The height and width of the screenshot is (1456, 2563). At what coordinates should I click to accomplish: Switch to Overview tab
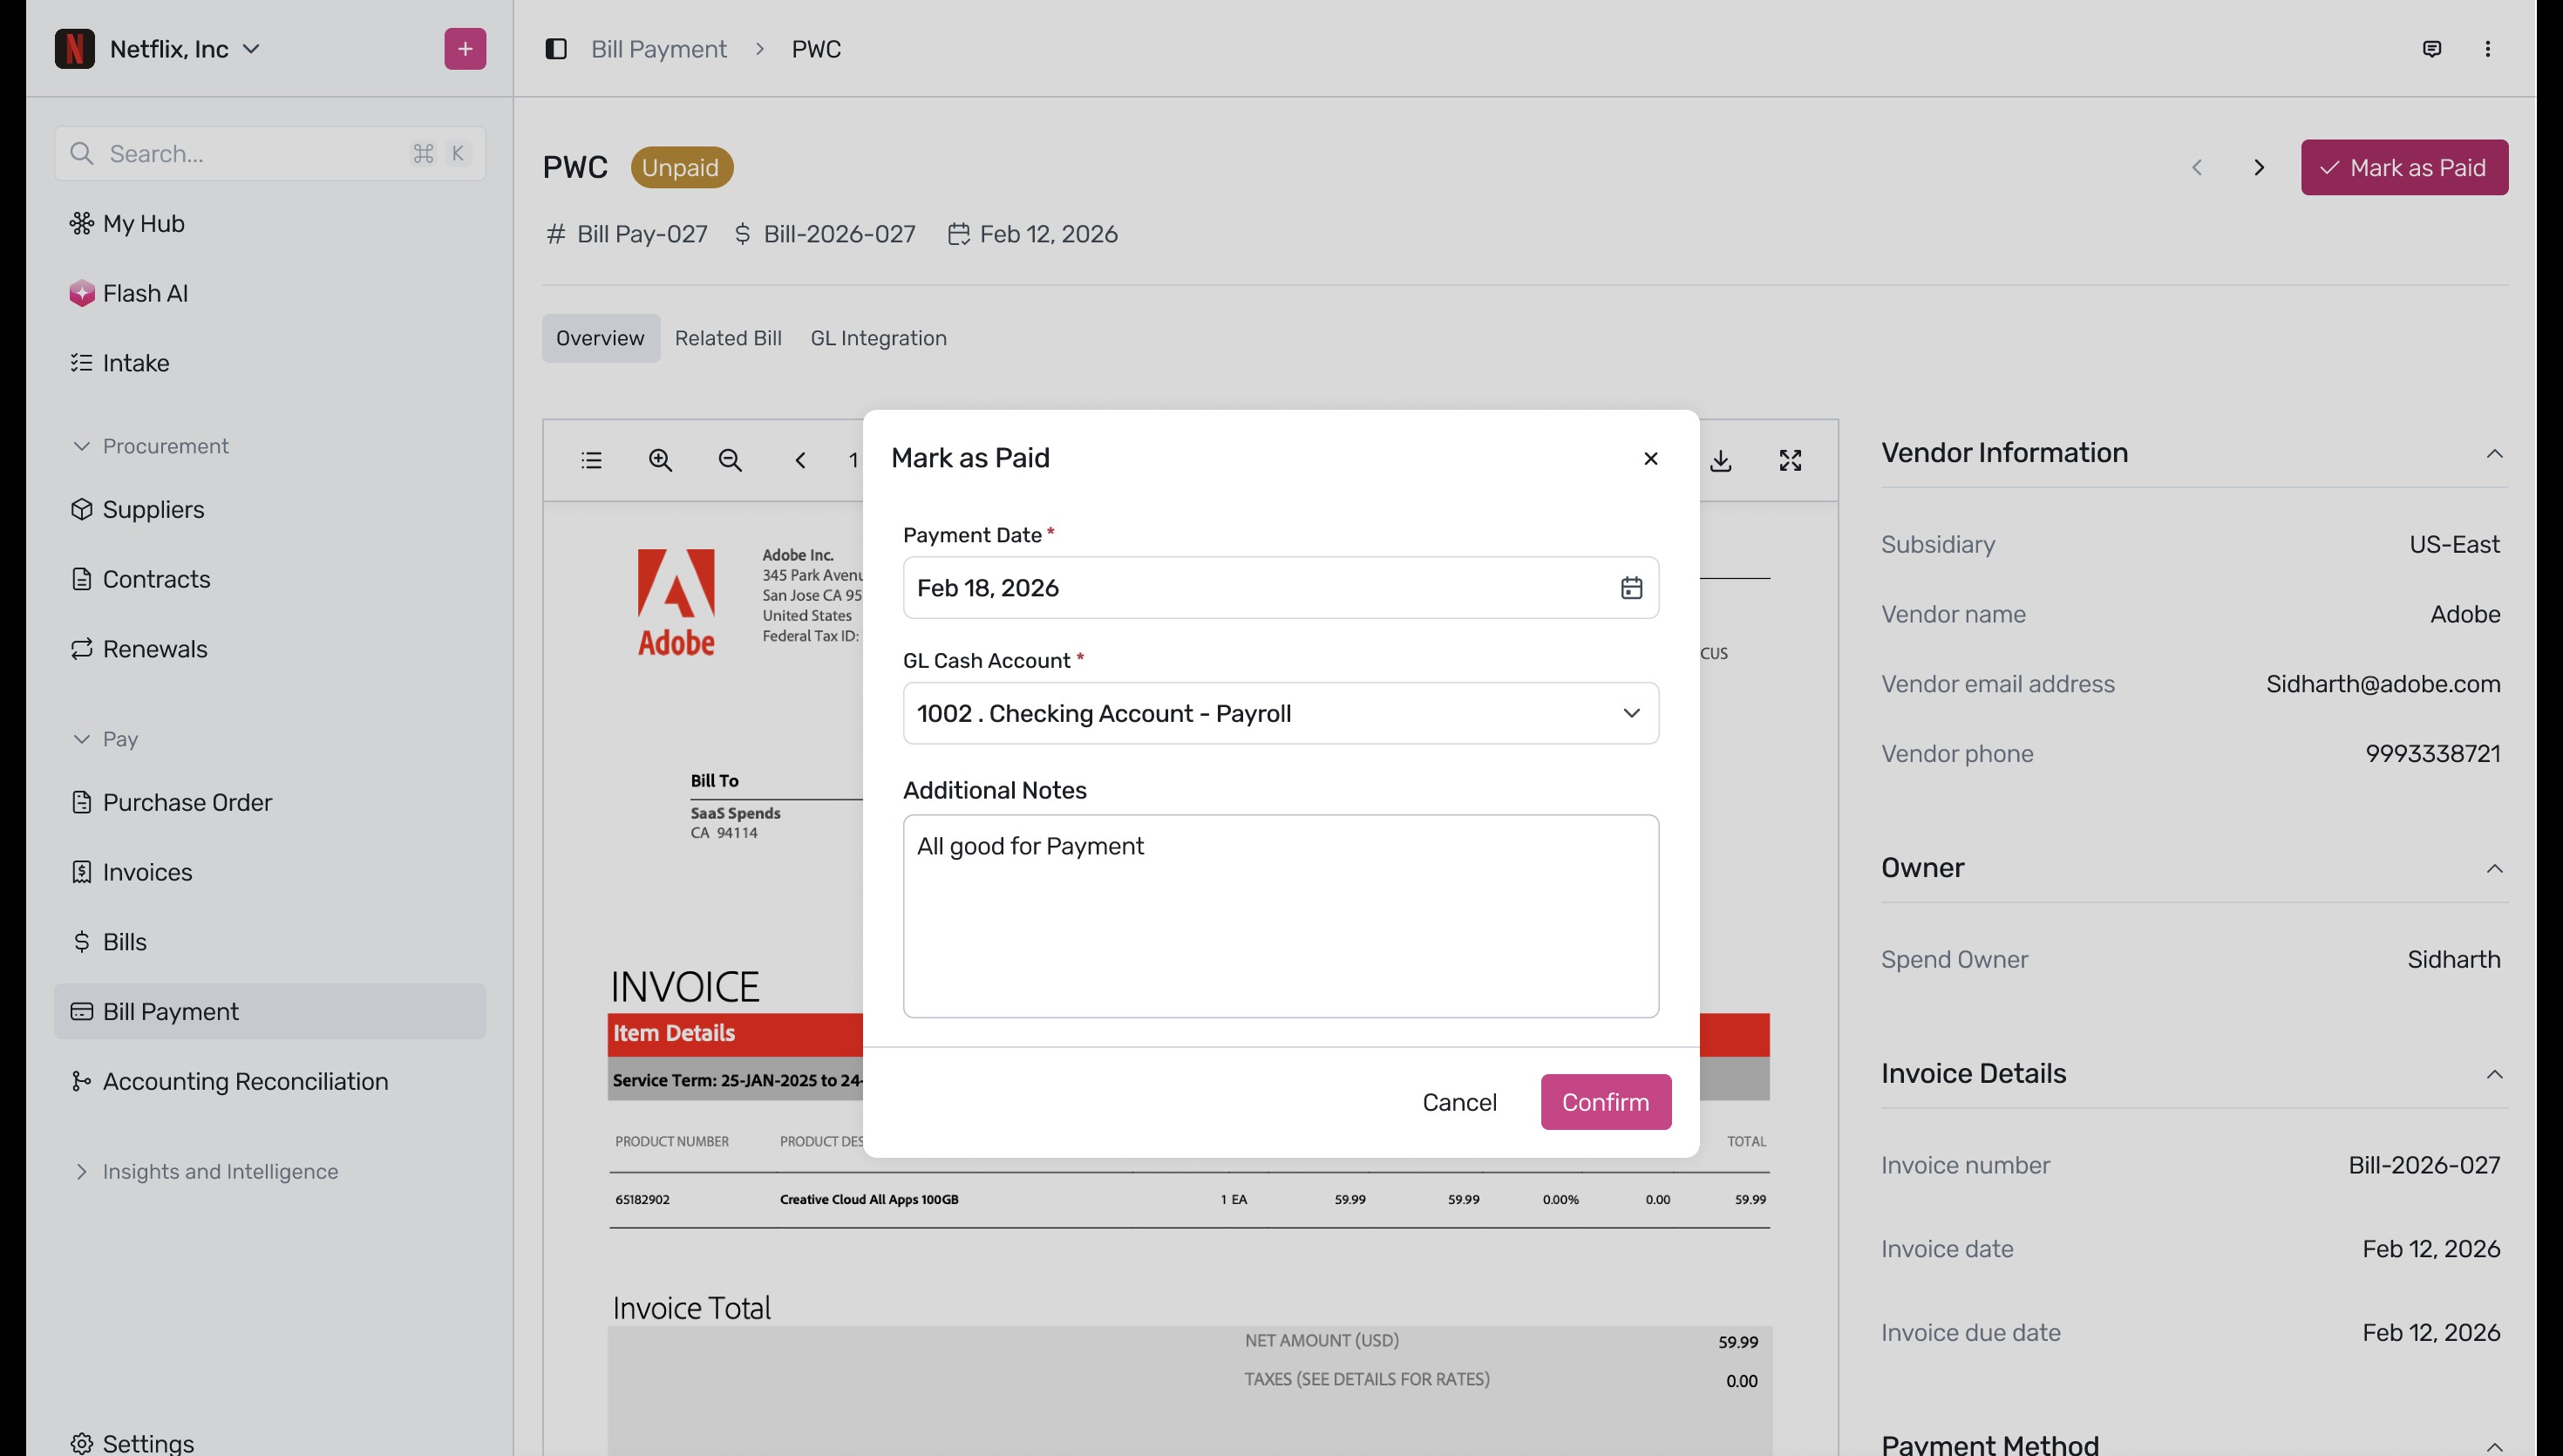(600, 338)
